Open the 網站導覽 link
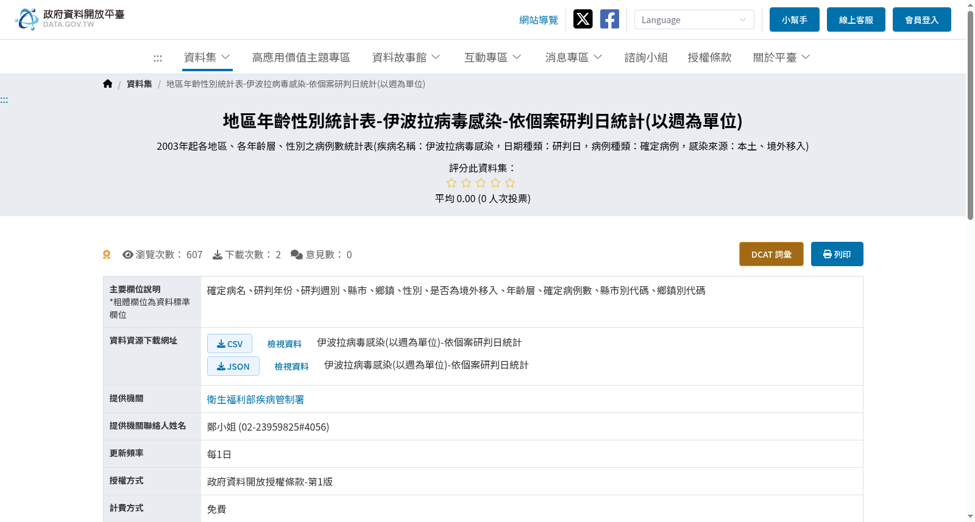 [539, 20]
